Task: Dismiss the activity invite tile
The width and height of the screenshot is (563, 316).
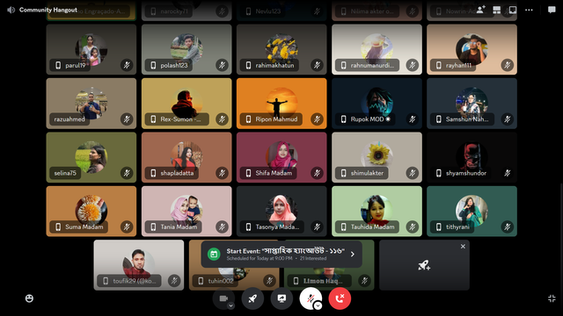Action: 463,247
